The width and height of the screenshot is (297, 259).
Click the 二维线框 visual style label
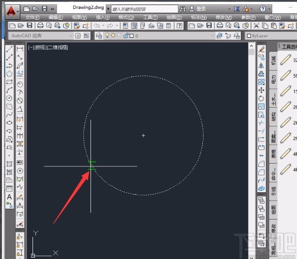(x=58, y=47)
